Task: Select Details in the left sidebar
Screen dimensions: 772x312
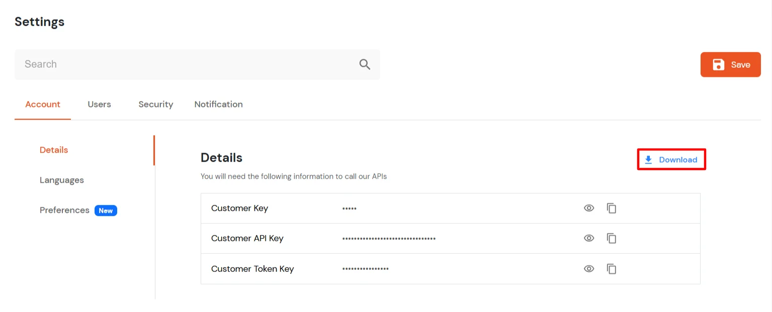Action: (53, 149)
